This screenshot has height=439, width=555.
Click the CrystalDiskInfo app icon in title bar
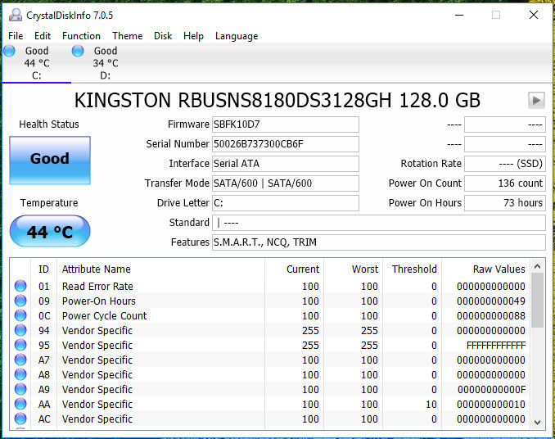point(16,15)
